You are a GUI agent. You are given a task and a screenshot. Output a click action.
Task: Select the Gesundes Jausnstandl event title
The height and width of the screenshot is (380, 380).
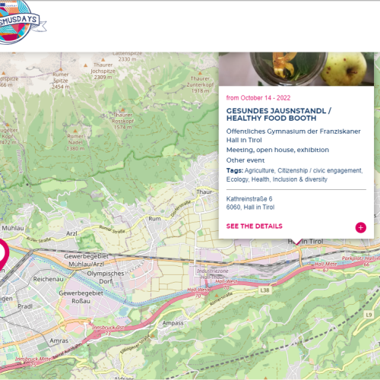tap(279, 115)
